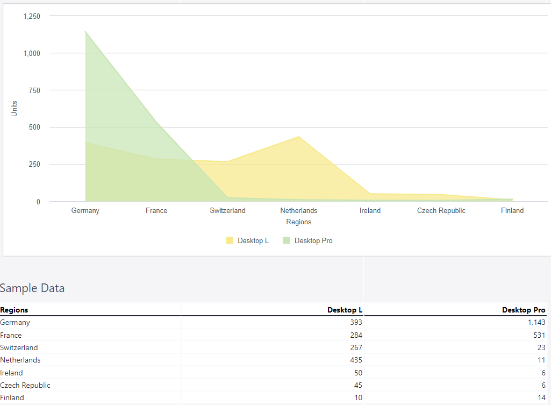Select the Switzerland row name in the table
The image size is (551, 405).
coord(19,347)
